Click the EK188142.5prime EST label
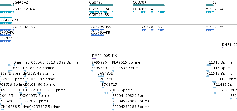Image resolution: width=237 pixels, height=111 pixels. coord(39,68)
